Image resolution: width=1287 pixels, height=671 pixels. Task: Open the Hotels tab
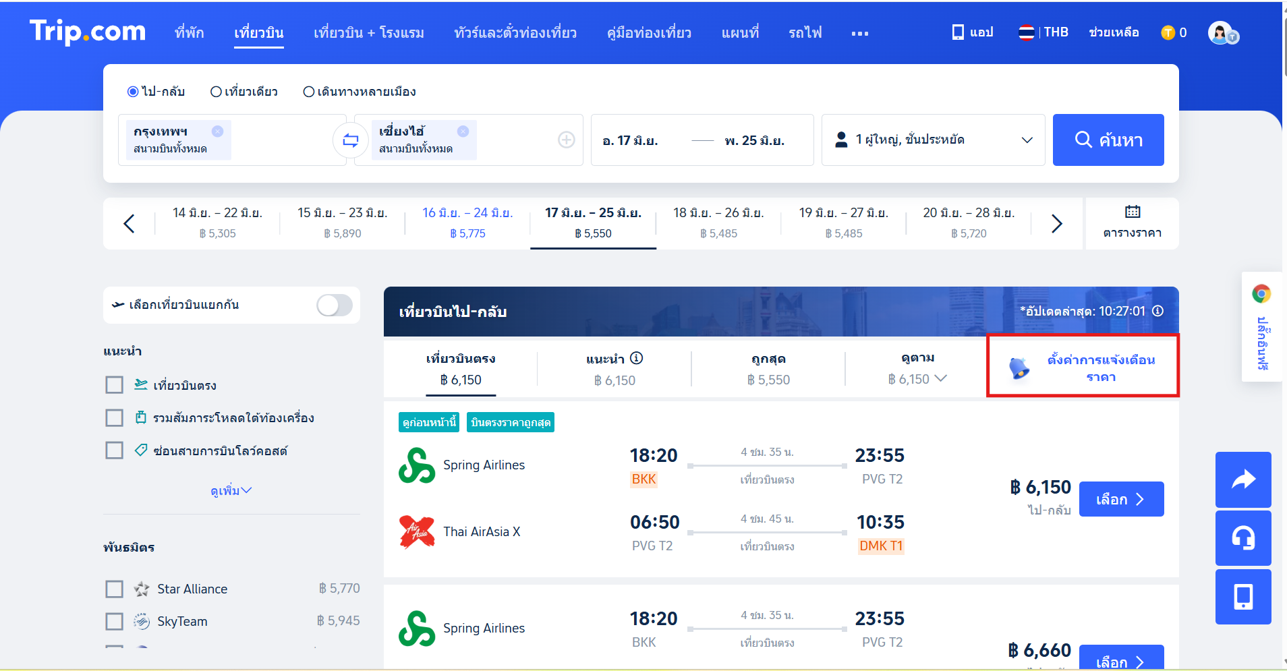(189, 32)
